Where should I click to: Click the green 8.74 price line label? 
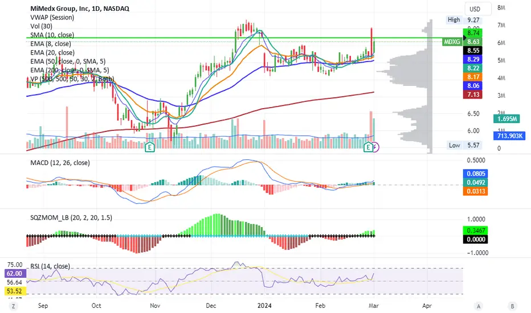tap(473, 33)
